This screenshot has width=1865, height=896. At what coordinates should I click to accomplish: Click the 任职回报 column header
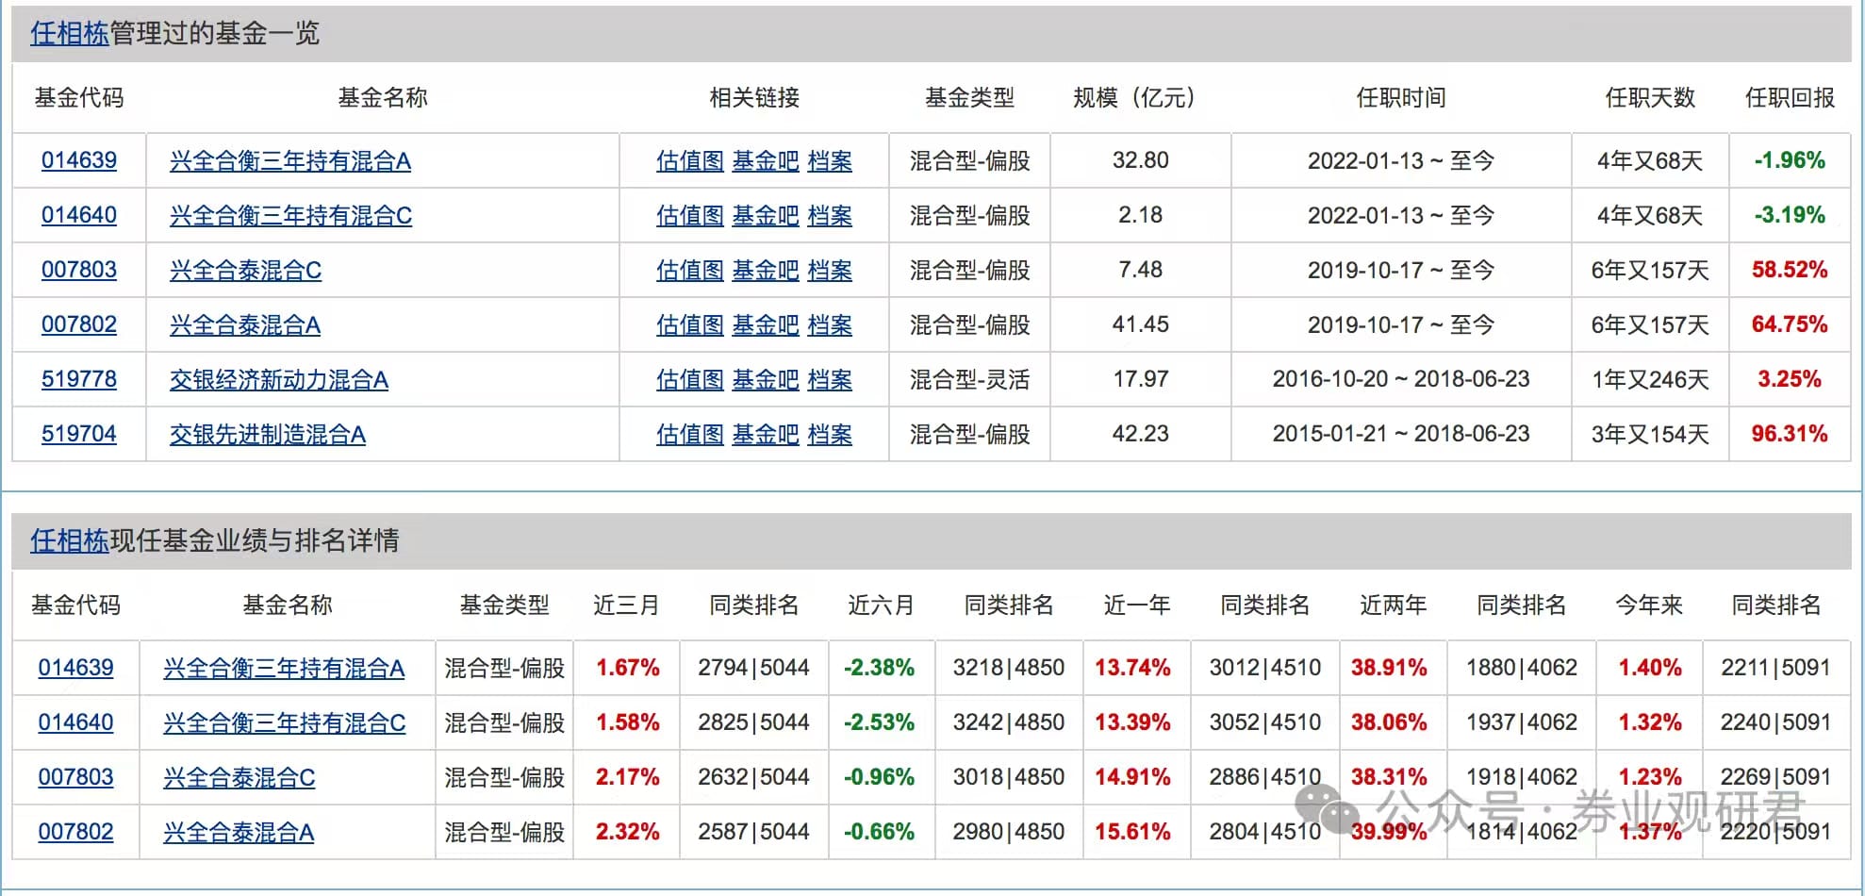(x=1789, y=97)
